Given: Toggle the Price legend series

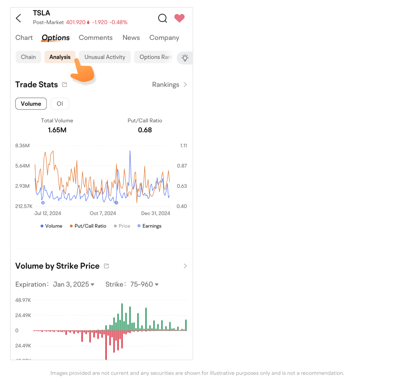Looking at the screenshot, I should 122,226.
